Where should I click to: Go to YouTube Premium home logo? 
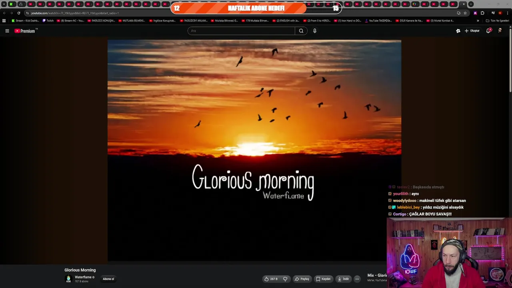pos(25,31)
